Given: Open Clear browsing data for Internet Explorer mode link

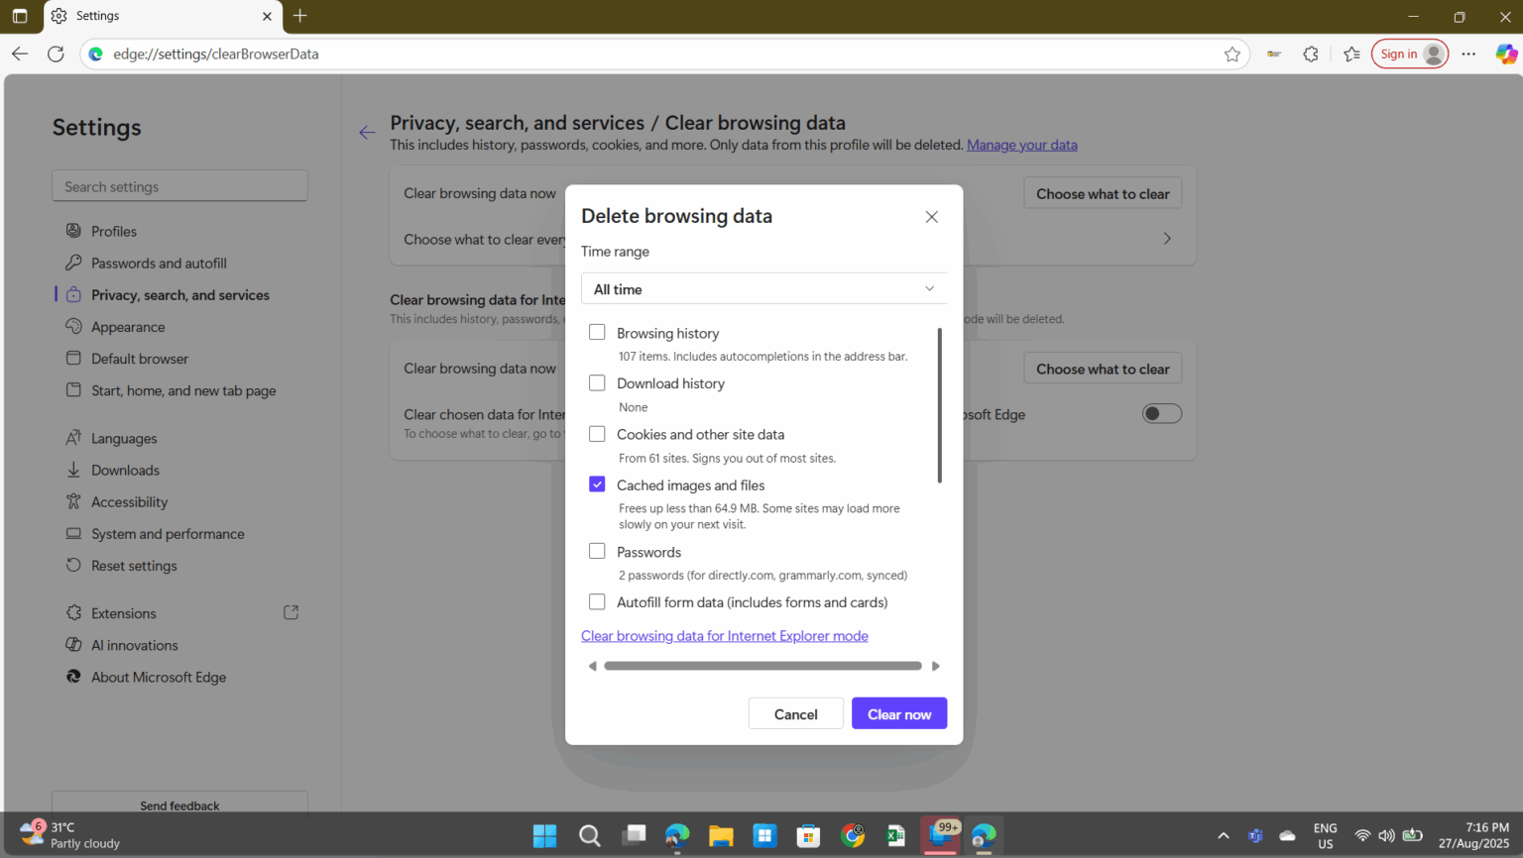Looking at the screenshot, I should coord(724,635).
